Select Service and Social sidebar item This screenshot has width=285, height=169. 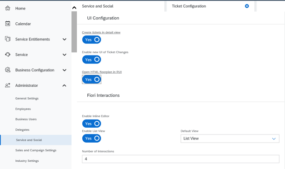pyautogui.click(x=36, y=140)
